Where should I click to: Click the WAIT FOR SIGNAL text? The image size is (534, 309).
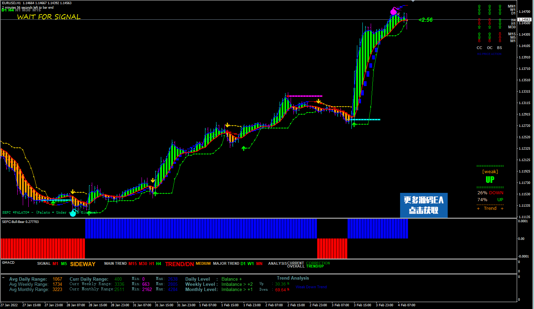tap(48, 17)
